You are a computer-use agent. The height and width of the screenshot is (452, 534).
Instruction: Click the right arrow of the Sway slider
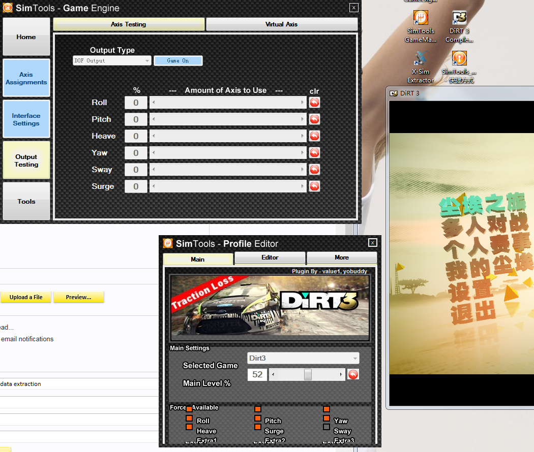pyautogui.click(x=302, y=169)
